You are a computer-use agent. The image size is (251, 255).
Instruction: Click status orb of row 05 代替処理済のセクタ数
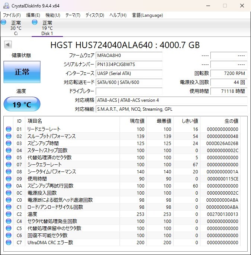pyautogui.click(x=9, y=157)
